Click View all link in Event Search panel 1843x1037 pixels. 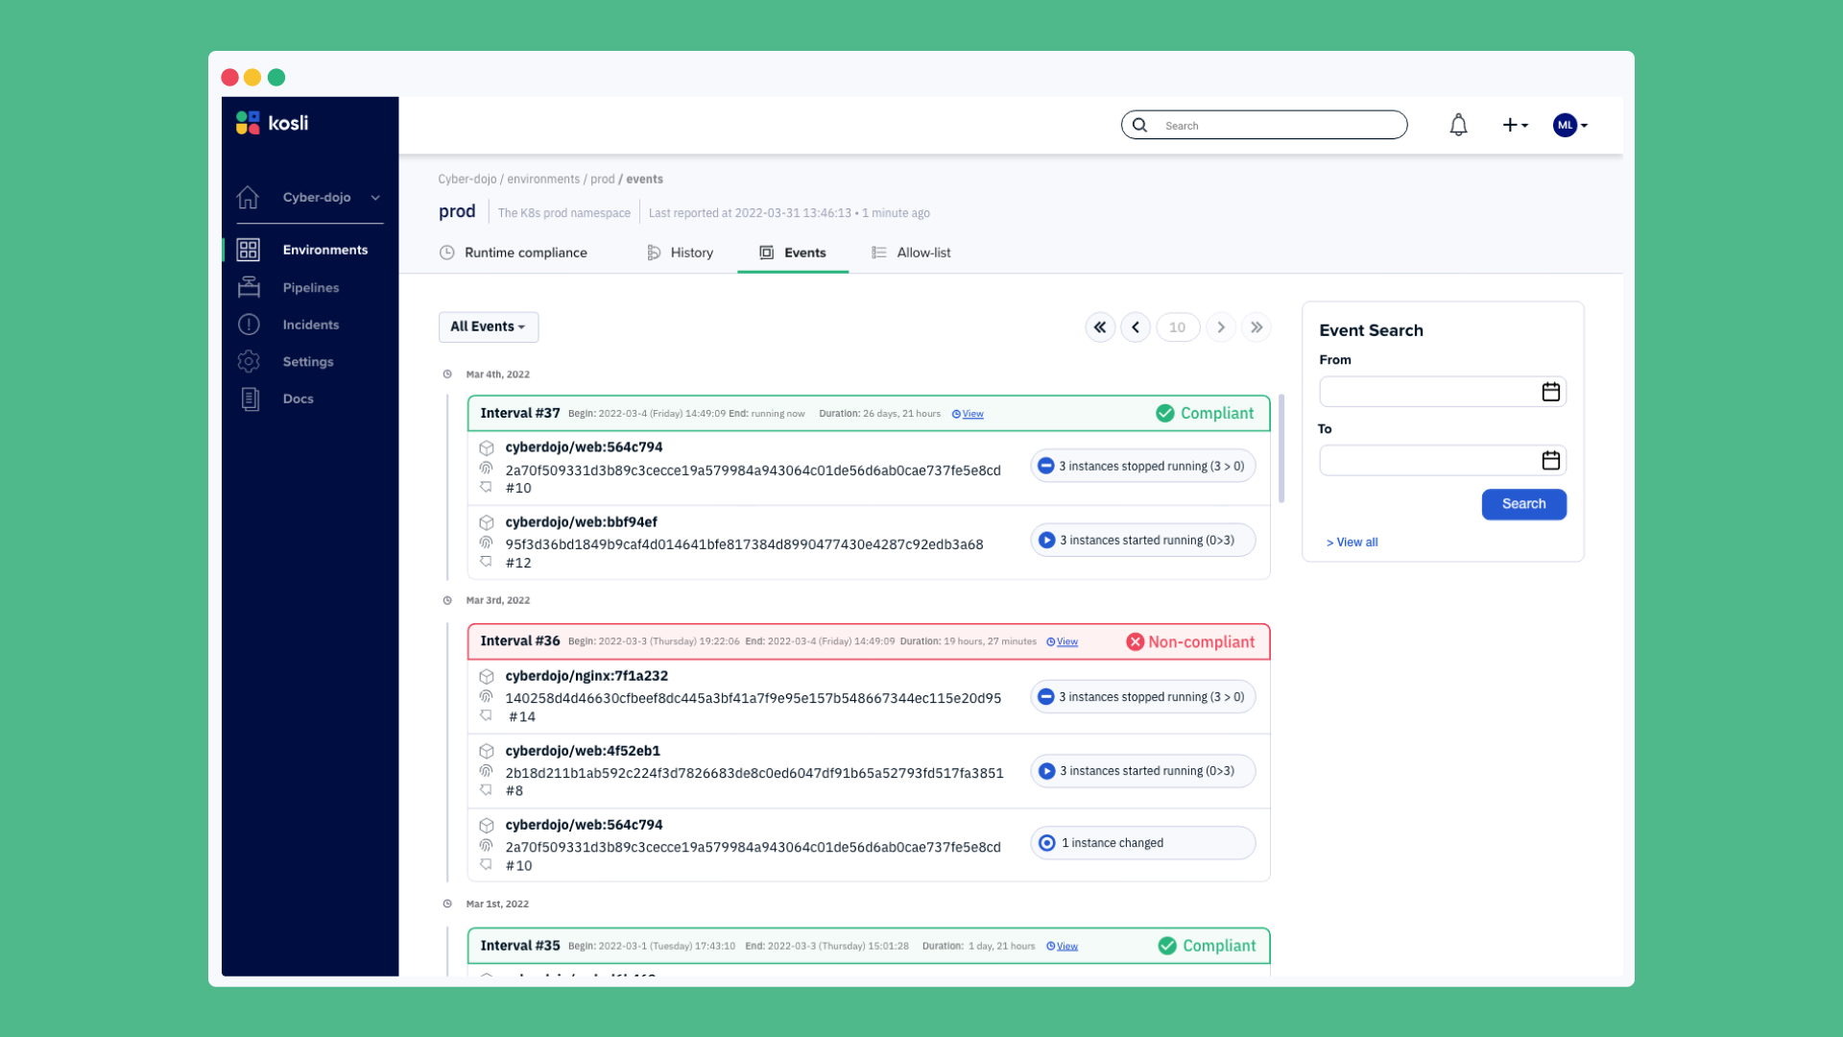(1353, 542)
